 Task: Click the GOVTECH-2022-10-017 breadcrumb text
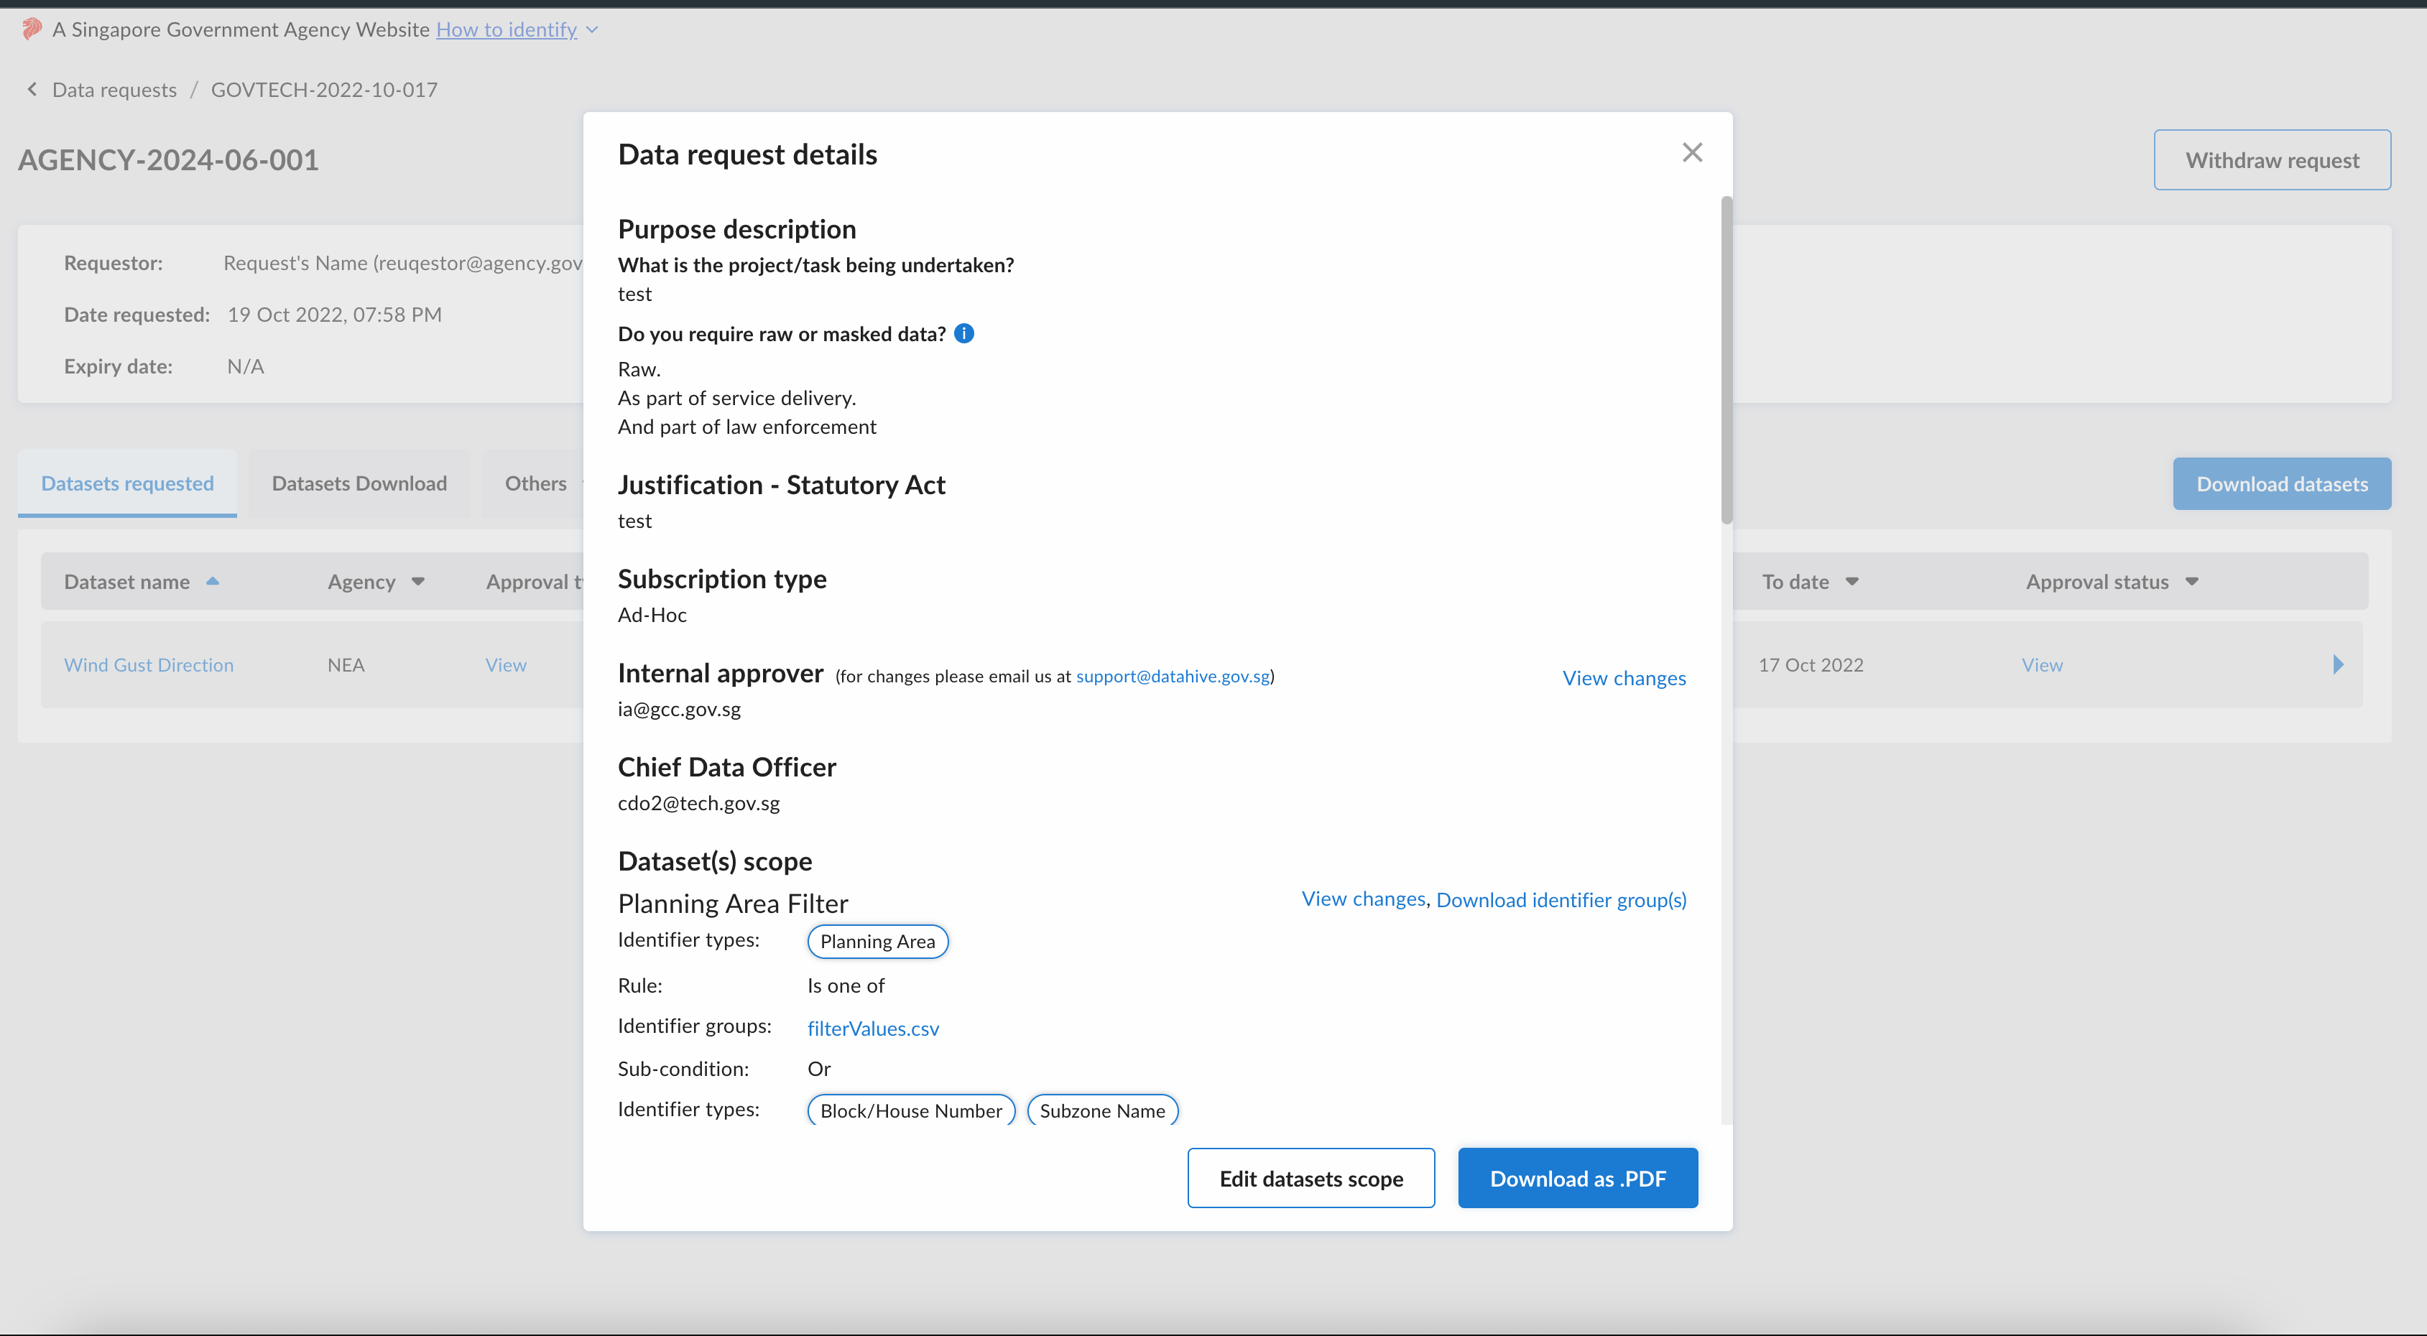(x=324, y=90)
